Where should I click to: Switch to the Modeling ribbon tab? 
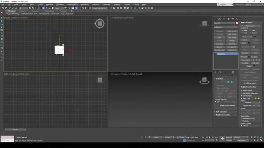[12, 11]
